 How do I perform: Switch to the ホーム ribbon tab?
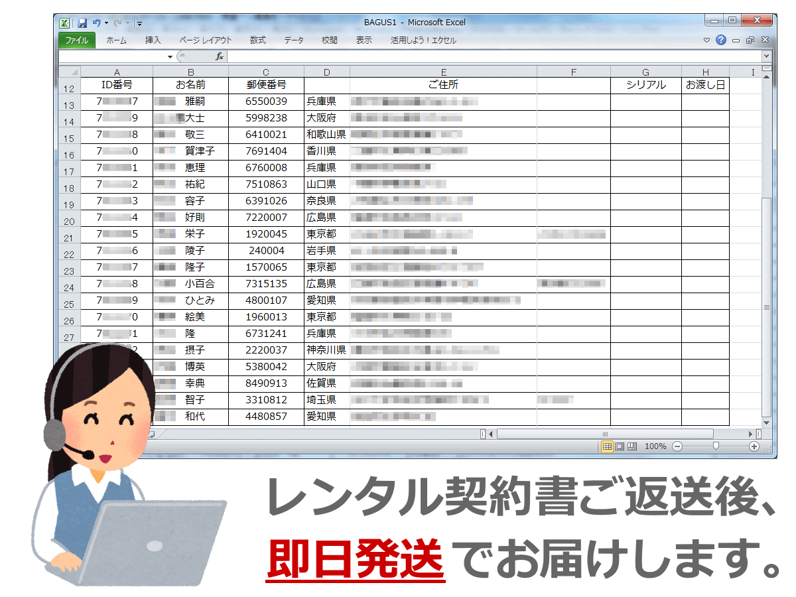click(116, 40)
